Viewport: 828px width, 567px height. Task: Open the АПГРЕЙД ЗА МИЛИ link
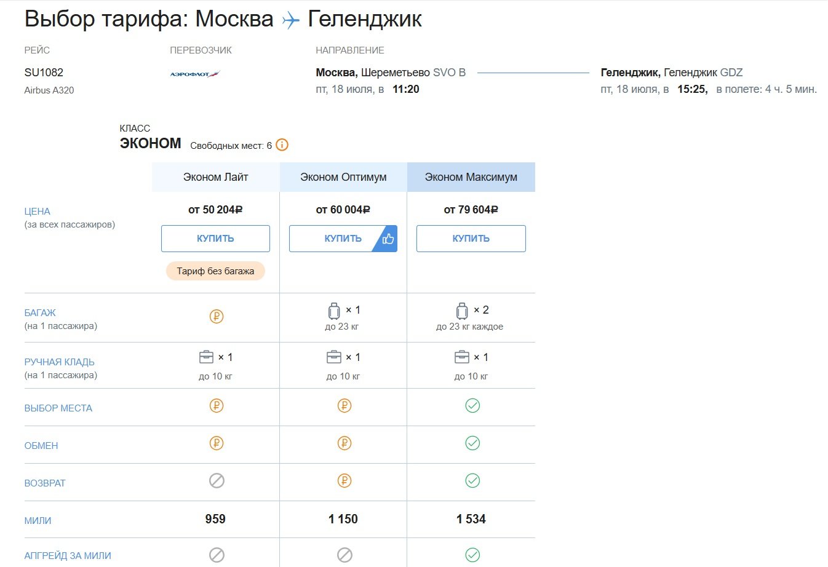68,556
